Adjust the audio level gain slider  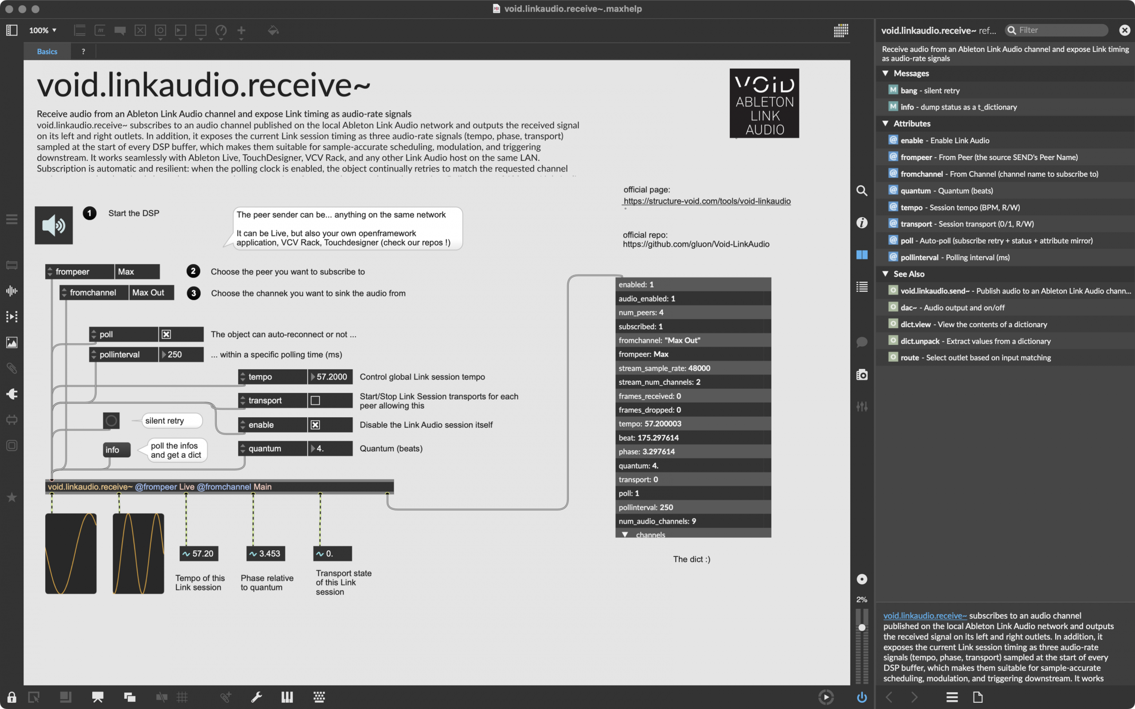862,627
